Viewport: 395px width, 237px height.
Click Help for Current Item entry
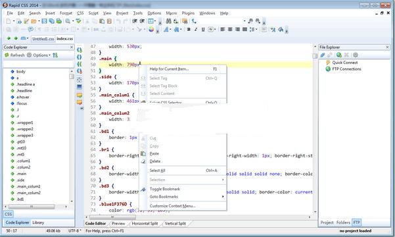[x=169, y=69]
